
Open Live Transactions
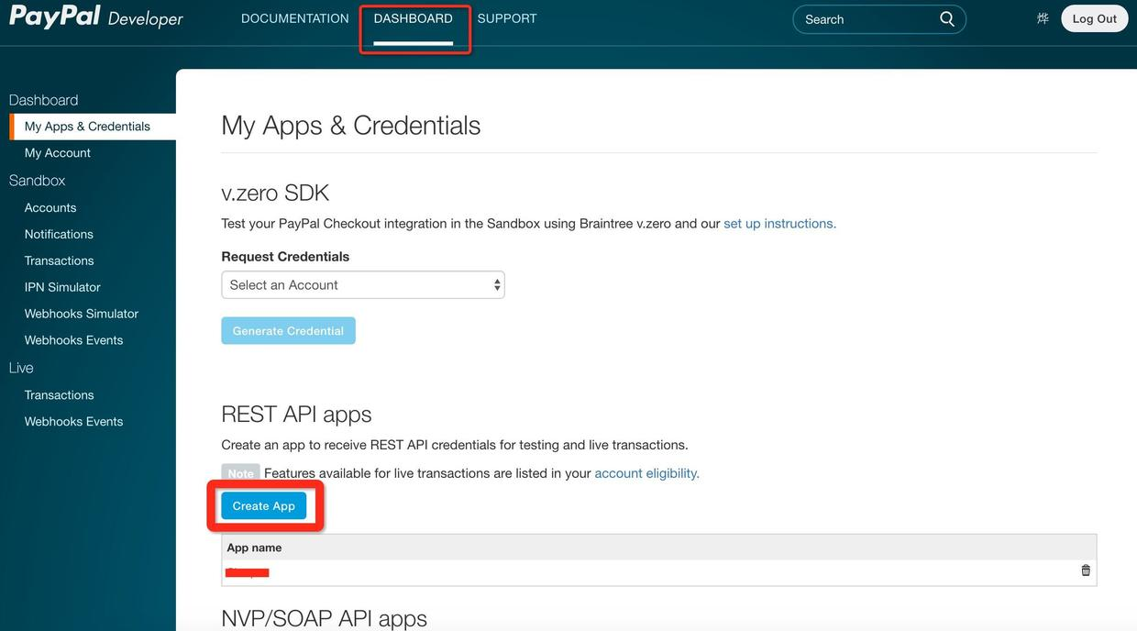[x=60, y=395]
